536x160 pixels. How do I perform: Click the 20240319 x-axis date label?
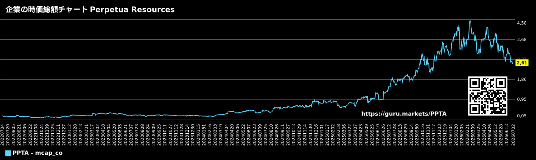pyautogui.click(x=221, y=134)
